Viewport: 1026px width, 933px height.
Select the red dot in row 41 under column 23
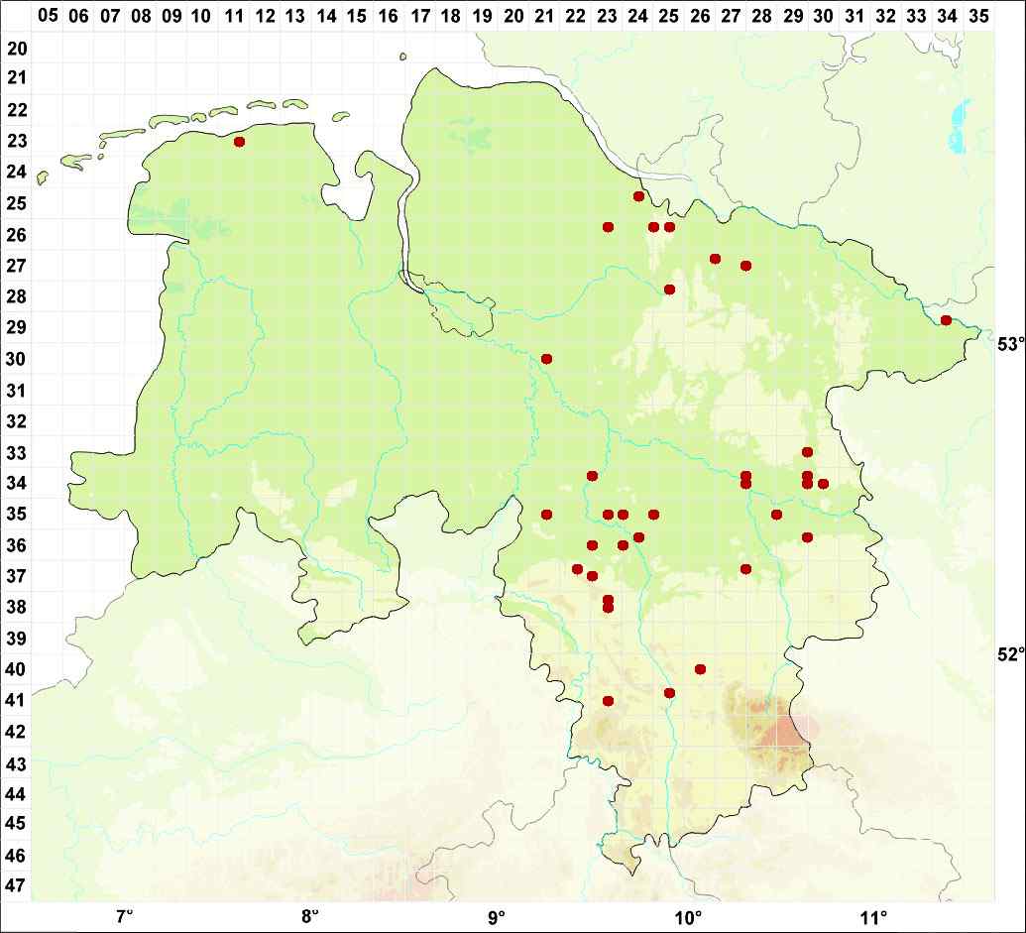(x=608, y=701)
